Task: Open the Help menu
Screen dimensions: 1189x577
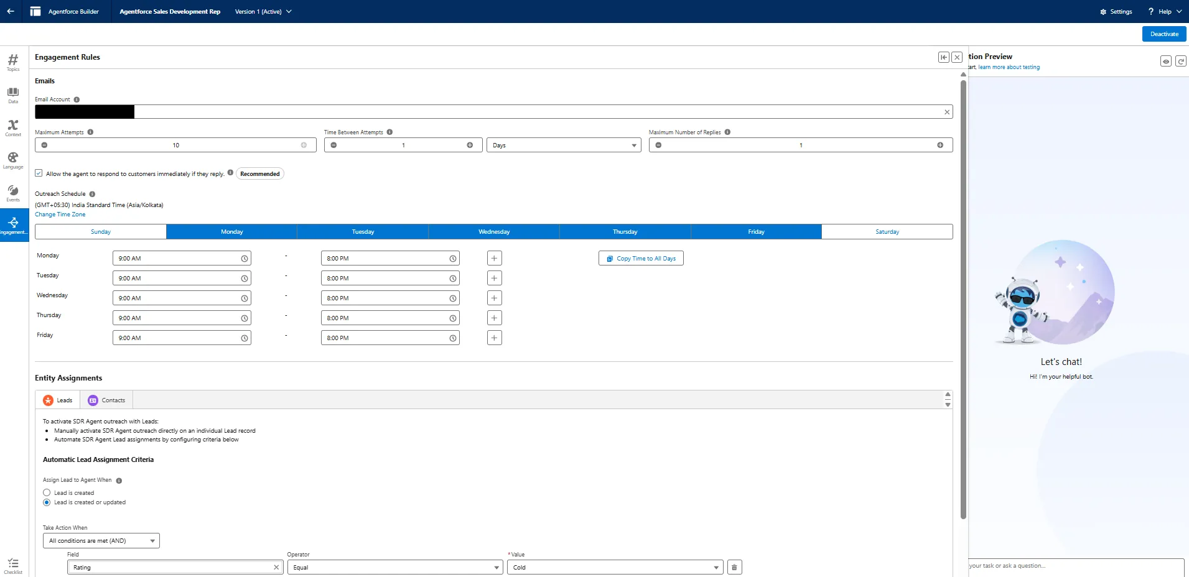Action: click(1165, 12)
